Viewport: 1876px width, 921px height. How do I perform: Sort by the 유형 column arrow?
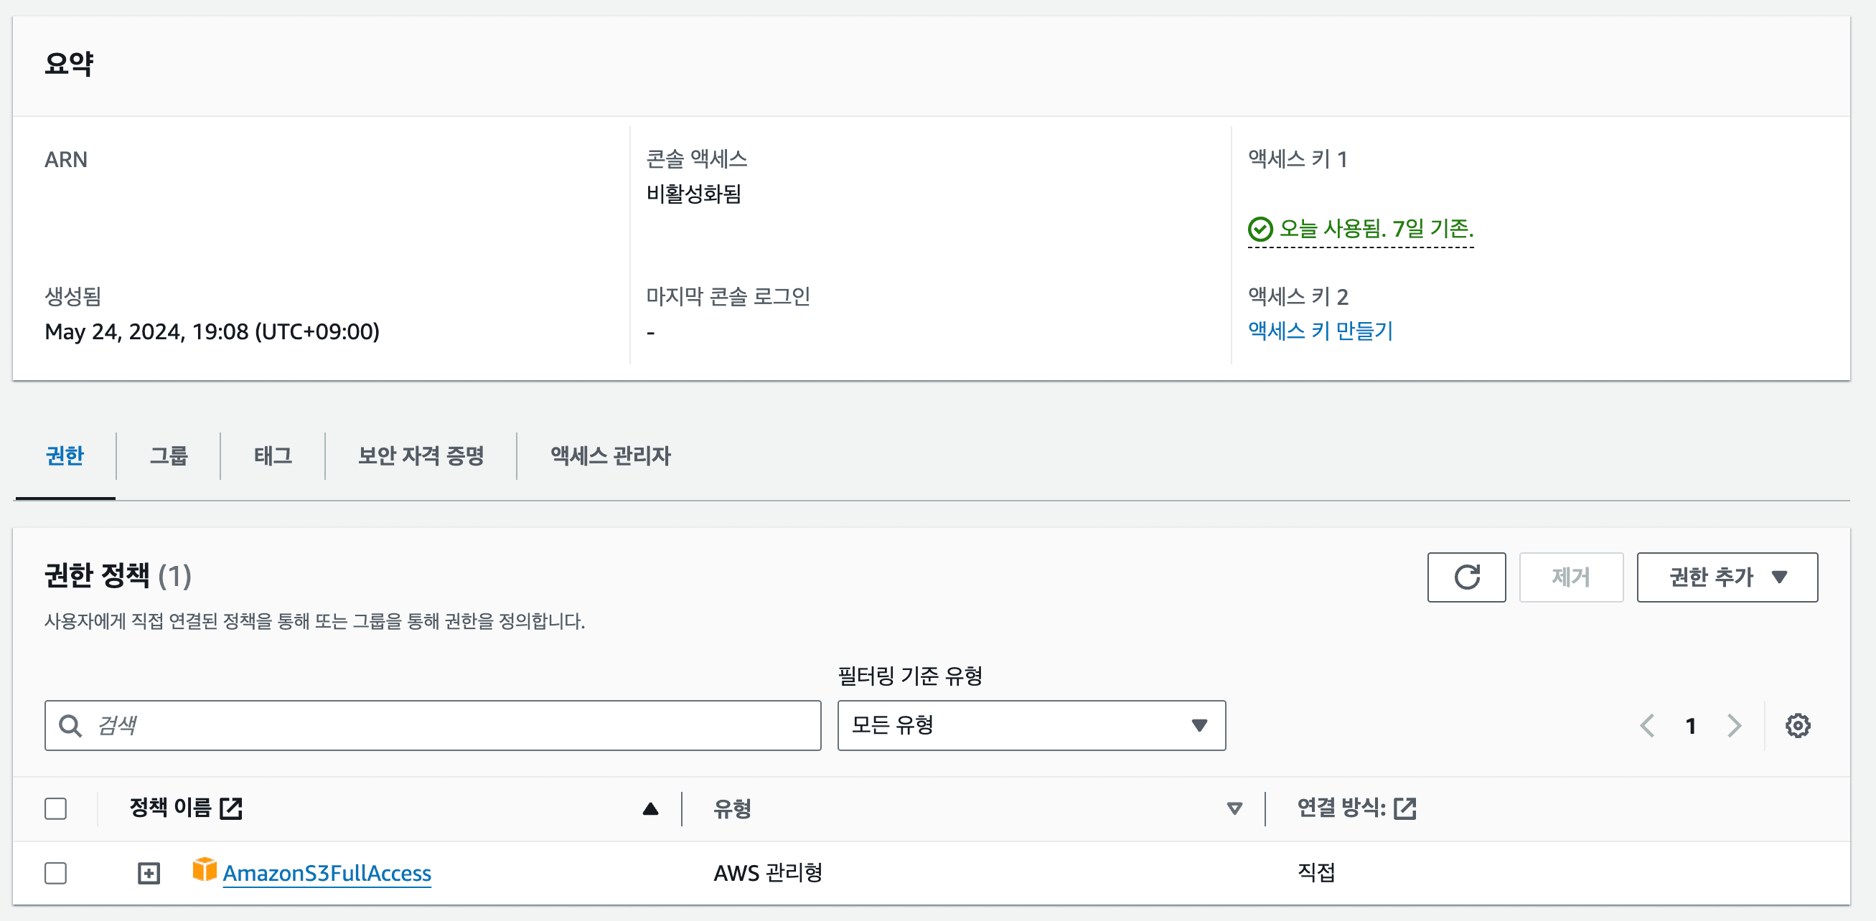pos(1234,809)
